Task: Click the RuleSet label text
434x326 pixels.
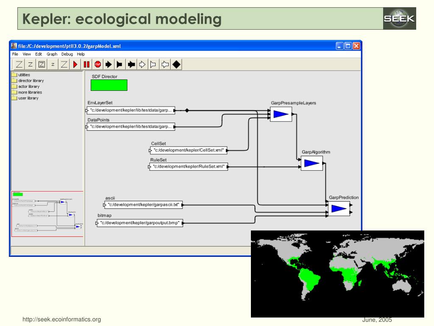Action: tap(159, 160)
